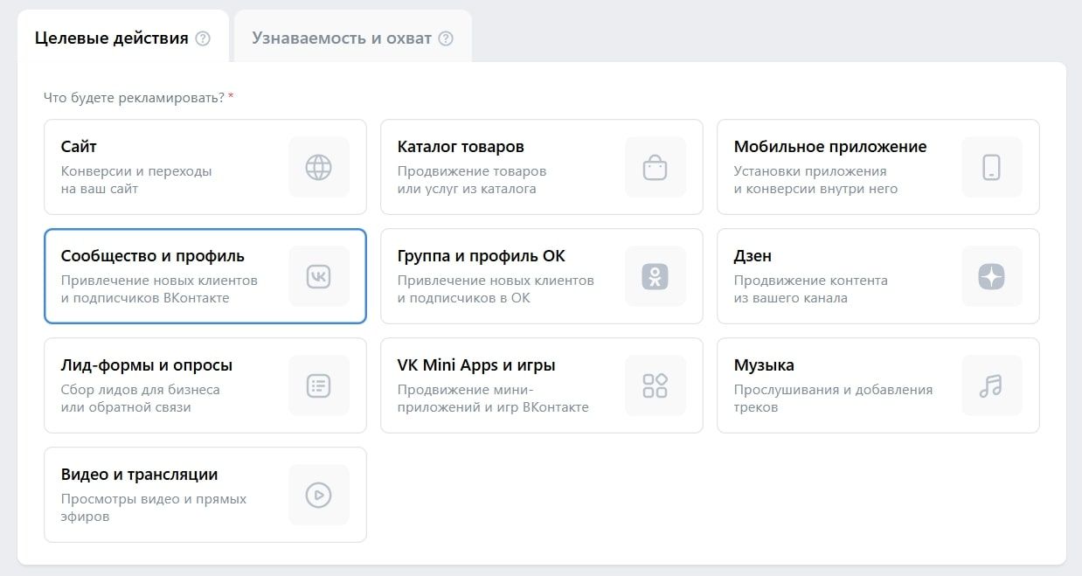This screenshot has width=1082, height=576.
Task: Click the Видео и трансляции title
Action: click(140, 475)
